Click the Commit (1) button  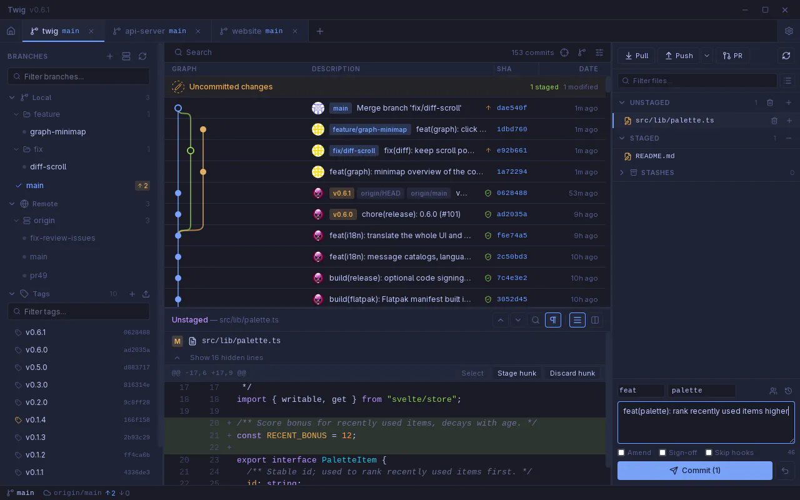click(695, 471)
